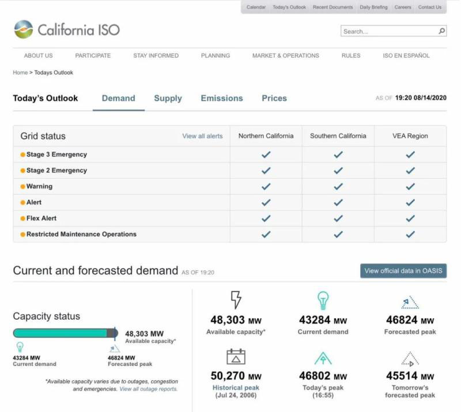Click the lightning bolt available capacity icon
Image resolution: width=461 pixels, height=412 pixels.
tap(236, 300)
